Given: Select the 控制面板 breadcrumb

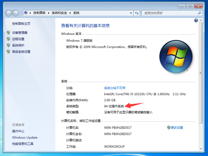Looking at the screenshot, I should [x=39, y=13].
